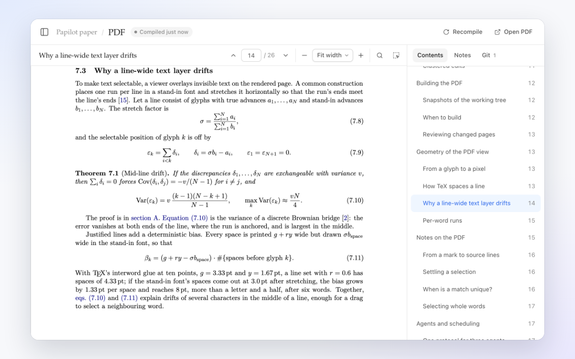
Task: Click the Compiled just now status badge
Action: pyautogui.click(x=161, y=32)
